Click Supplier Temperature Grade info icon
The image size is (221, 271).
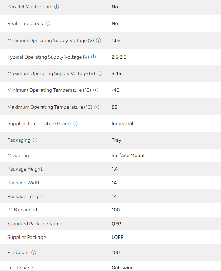tap(75, 123)
